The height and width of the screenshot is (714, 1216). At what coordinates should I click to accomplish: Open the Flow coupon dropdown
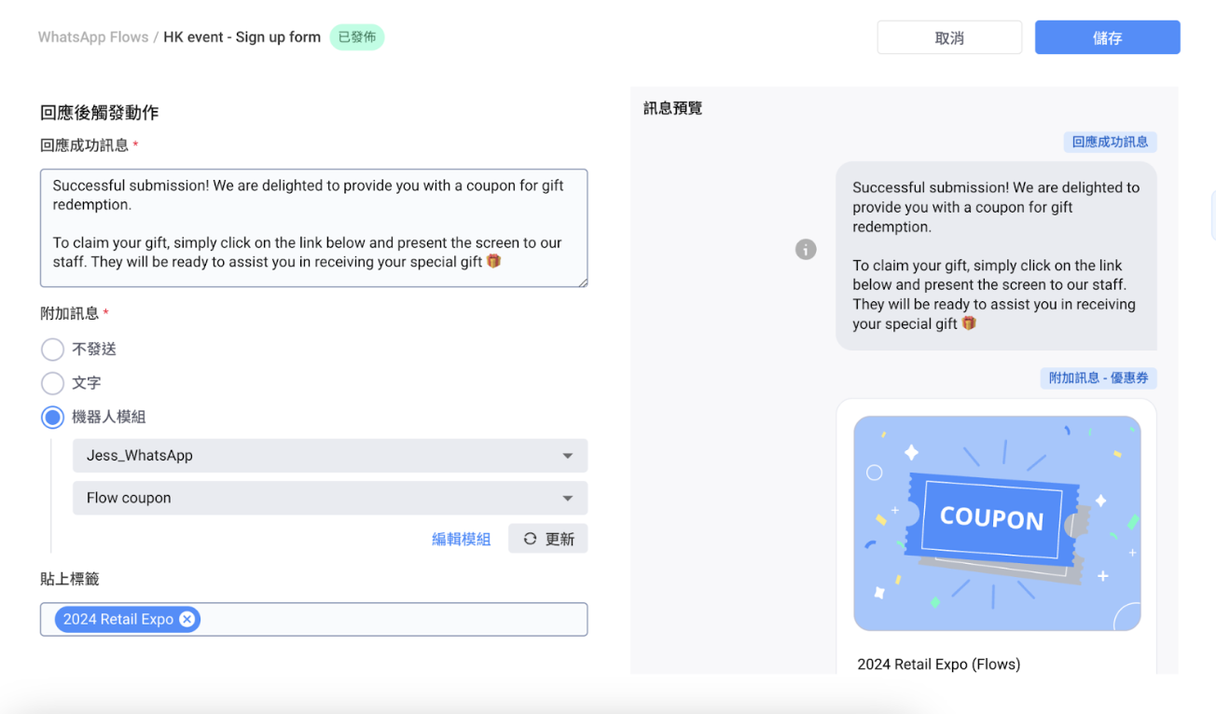pyautogui.click(x=330, y=498)
